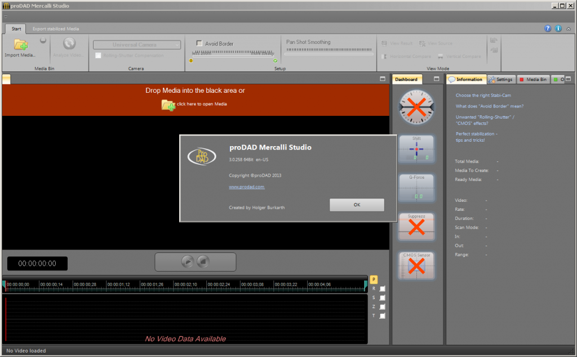The width and height of the screenshot is (577, 357).
Task: Switch to the Media Bin tab
Action: pos(533,79)
